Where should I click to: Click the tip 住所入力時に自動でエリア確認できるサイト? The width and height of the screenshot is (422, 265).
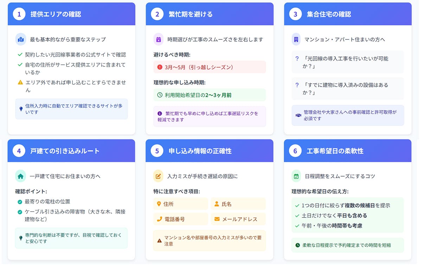click(71, 109)
